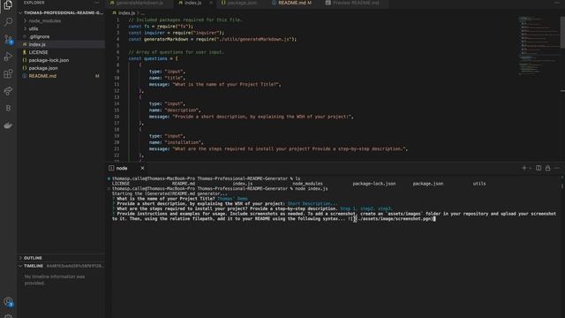The image size is (565, 318).
Task: Click terminal line 'Starting the (Generated)README.md generator'
Action: tap(169, 193)
